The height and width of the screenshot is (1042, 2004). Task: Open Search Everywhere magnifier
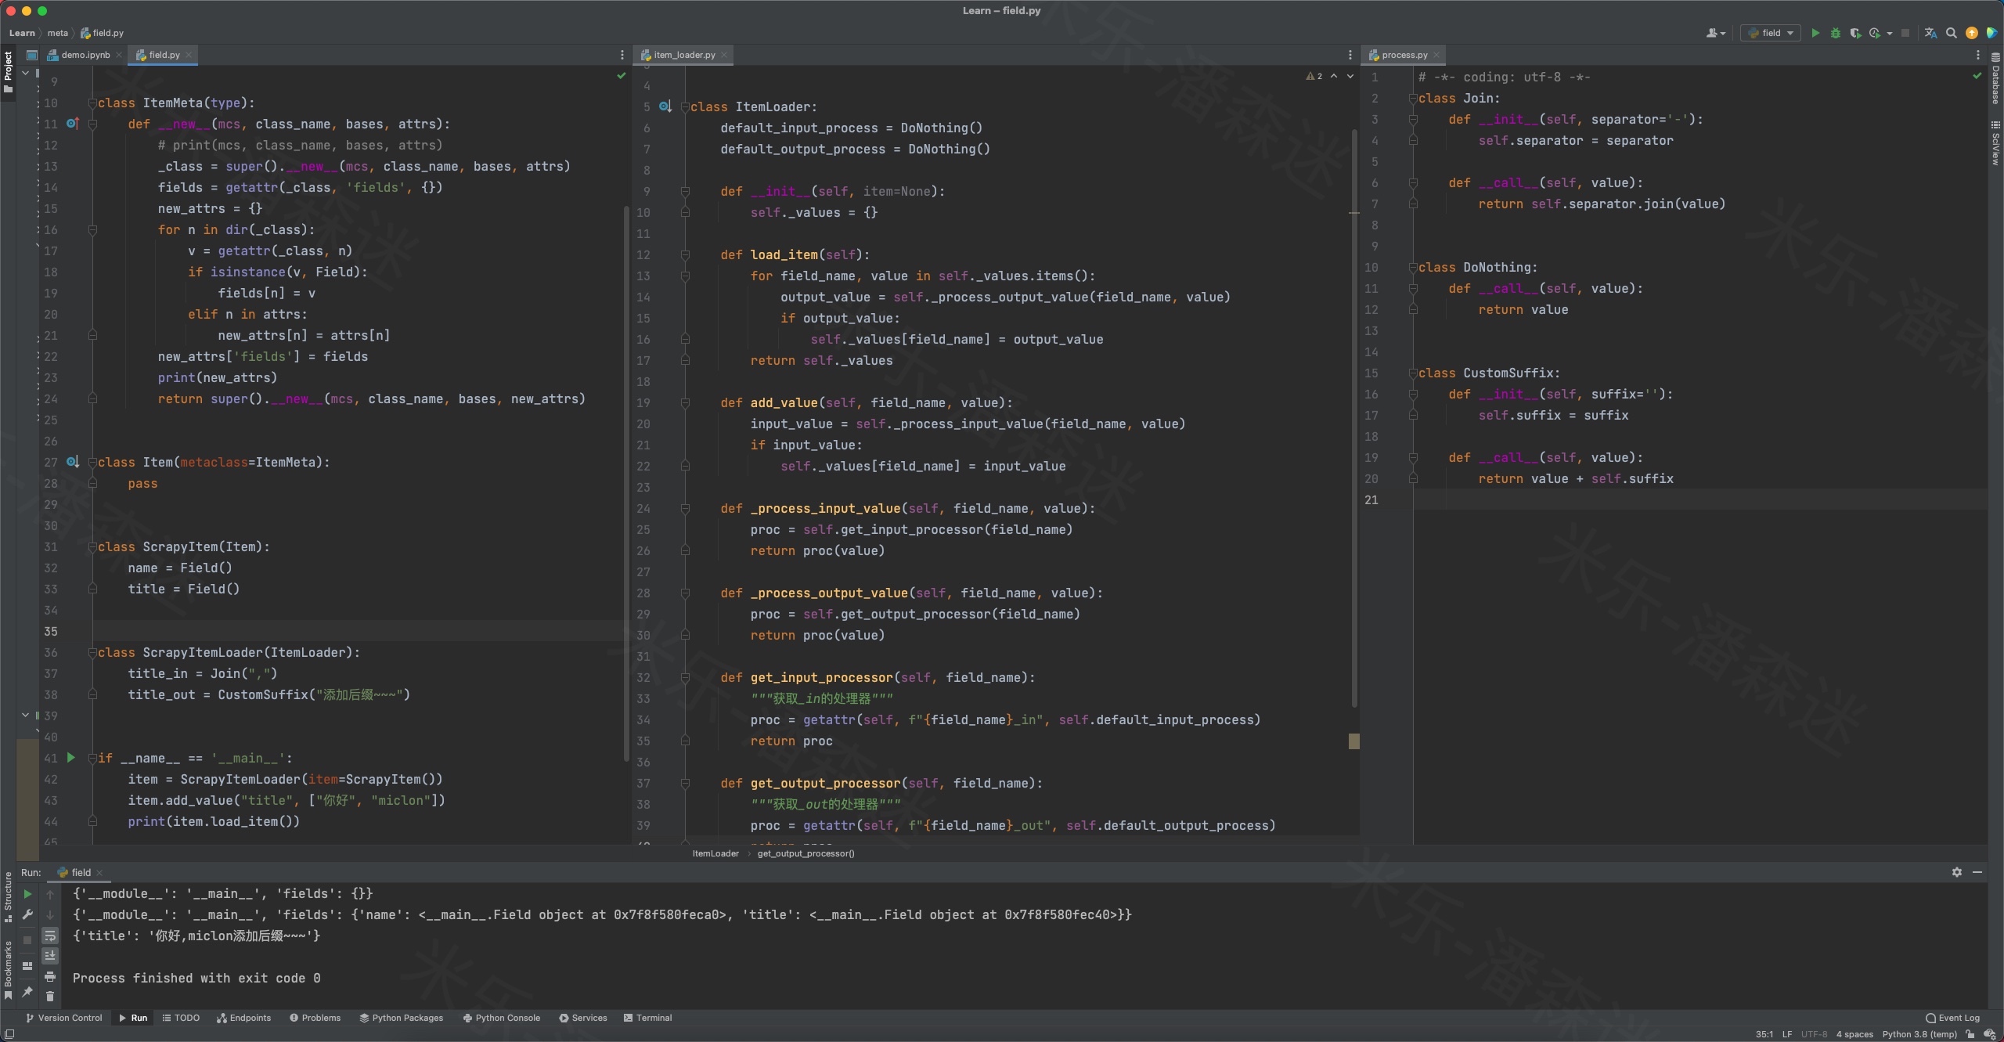pos(1952,33)
